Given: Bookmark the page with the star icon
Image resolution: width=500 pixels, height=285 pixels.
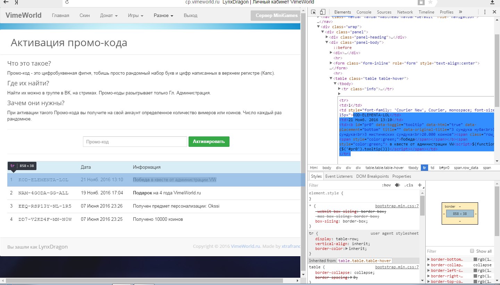Looking at the screenshot, I should 430,2.
